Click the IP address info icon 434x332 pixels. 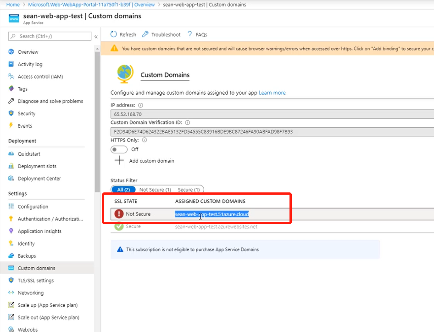140,105
